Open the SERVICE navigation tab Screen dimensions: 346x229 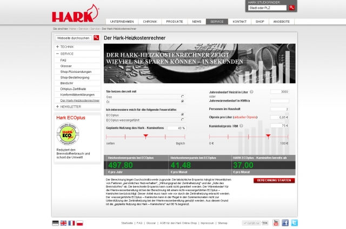[217, 22]
